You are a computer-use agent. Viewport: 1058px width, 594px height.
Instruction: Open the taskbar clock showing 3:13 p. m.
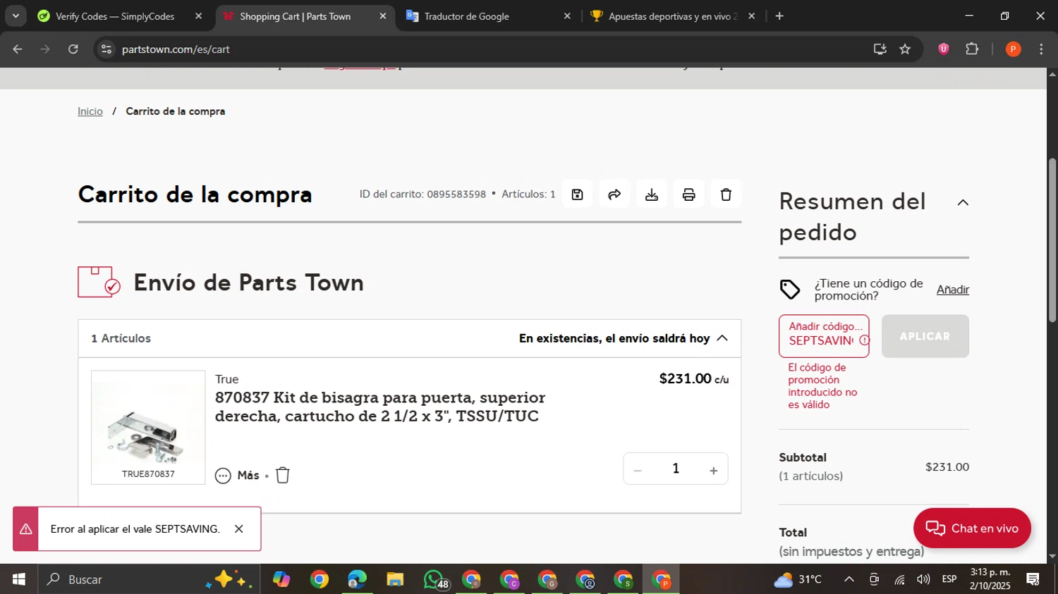coord(990,579)
